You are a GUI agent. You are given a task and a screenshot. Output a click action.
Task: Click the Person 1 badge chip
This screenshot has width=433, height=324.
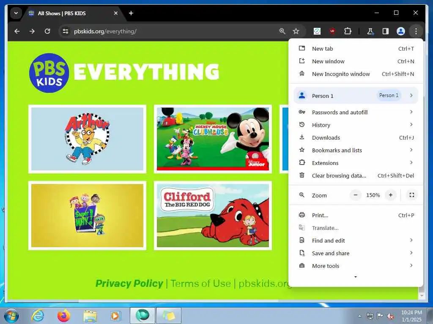click(389, 95)
